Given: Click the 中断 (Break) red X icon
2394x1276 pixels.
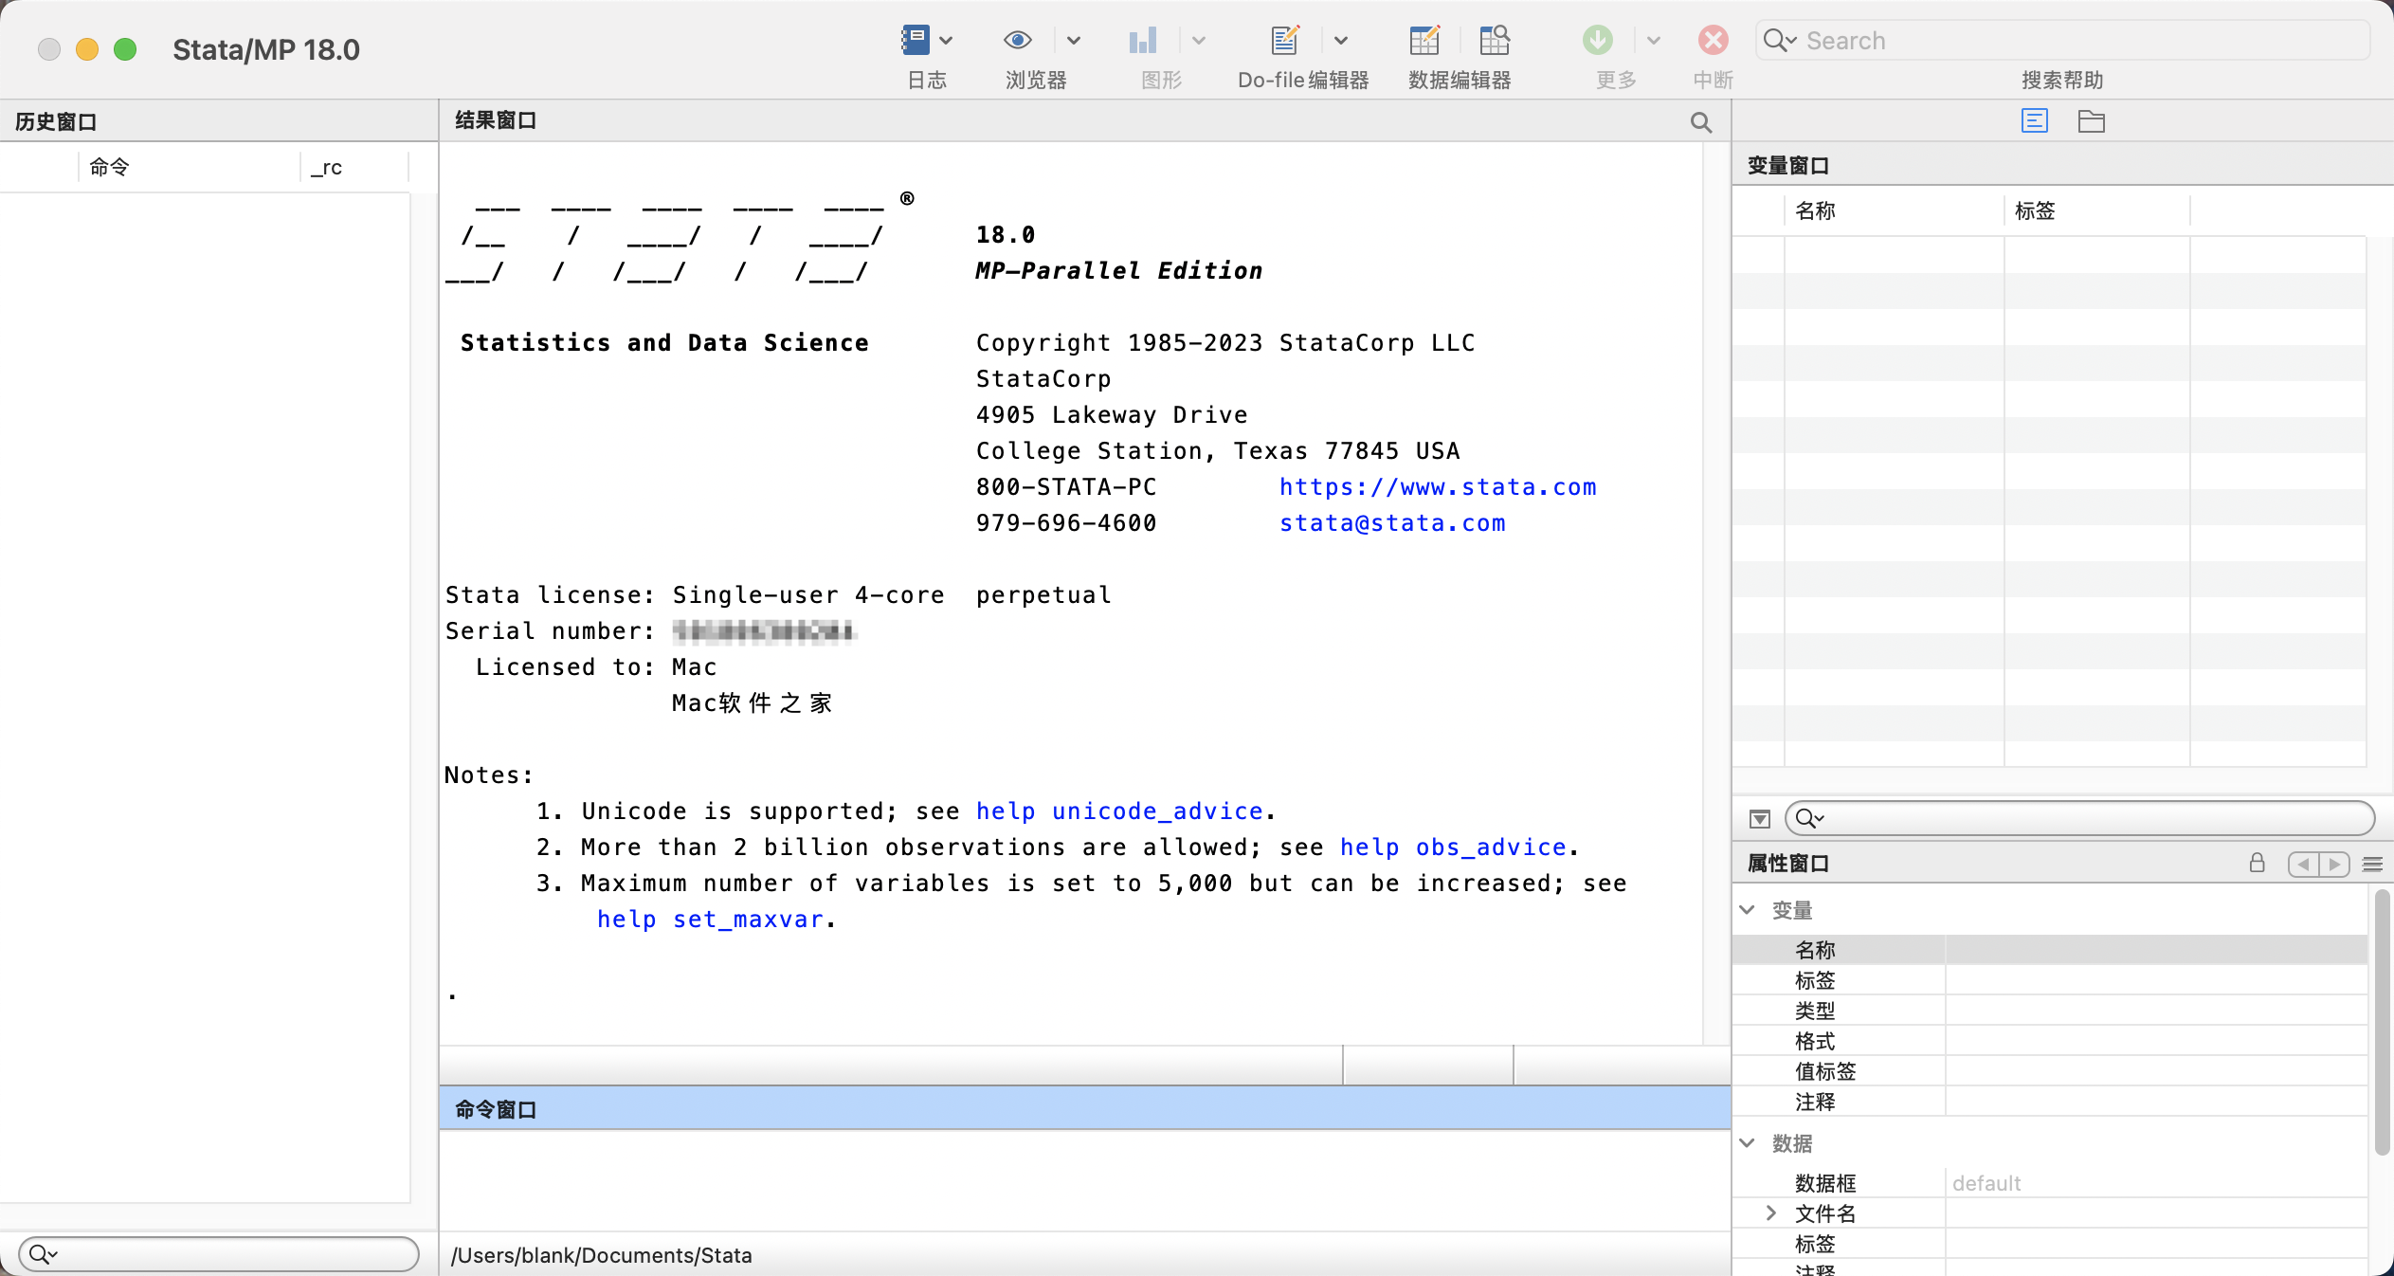Looking at the screenshot, I should coord(1713,40).
